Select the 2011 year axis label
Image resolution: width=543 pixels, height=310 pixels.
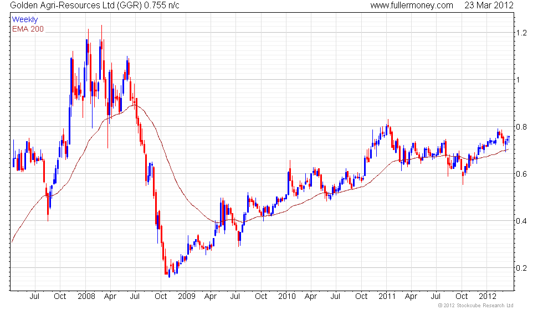click(387, 297)
